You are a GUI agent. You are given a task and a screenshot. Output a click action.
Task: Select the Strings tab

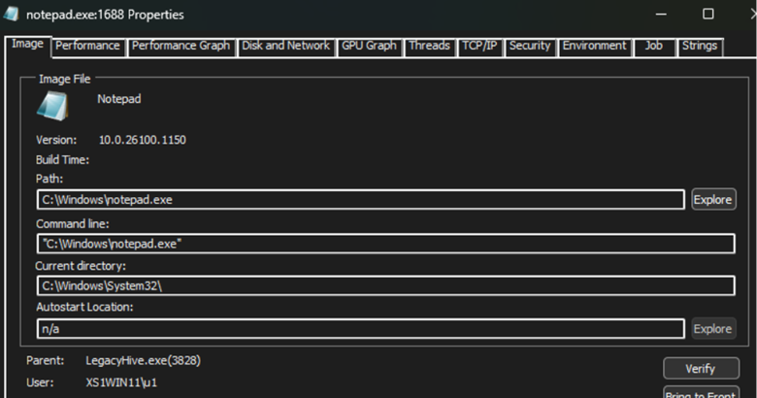(x=700, y=47)
